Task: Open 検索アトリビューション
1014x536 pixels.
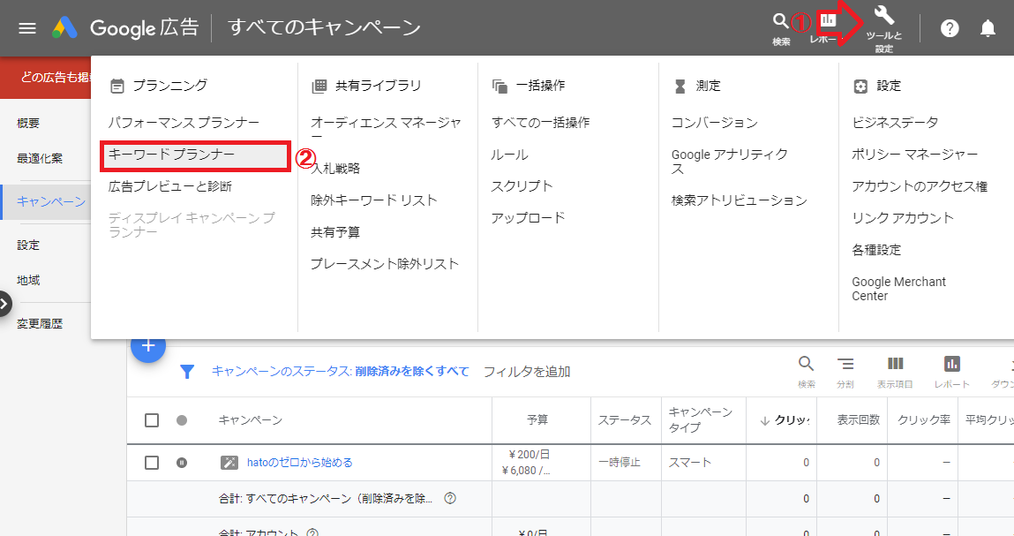Action: click(x=740, y=200)
